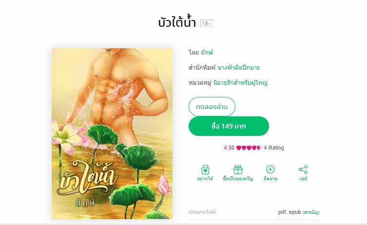Click the follow plus circle icon
367x225 pixels.
tap(270, 169)
